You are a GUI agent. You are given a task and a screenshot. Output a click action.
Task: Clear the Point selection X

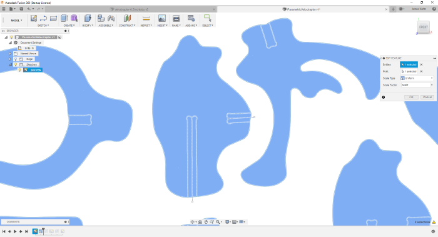[422, 71]
